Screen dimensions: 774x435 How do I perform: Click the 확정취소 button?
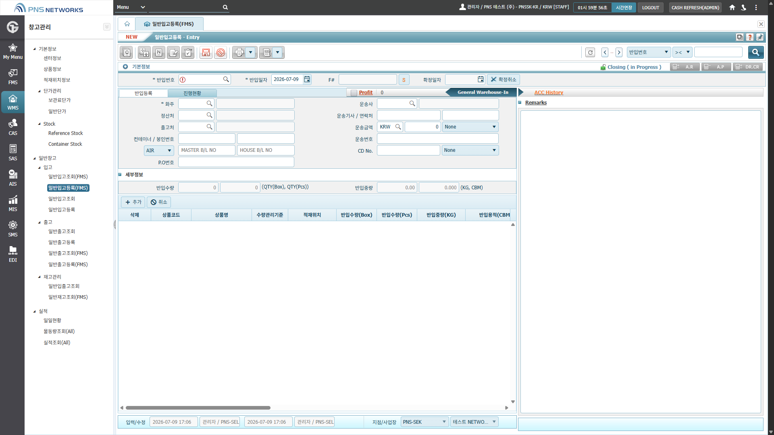(503, 79)
